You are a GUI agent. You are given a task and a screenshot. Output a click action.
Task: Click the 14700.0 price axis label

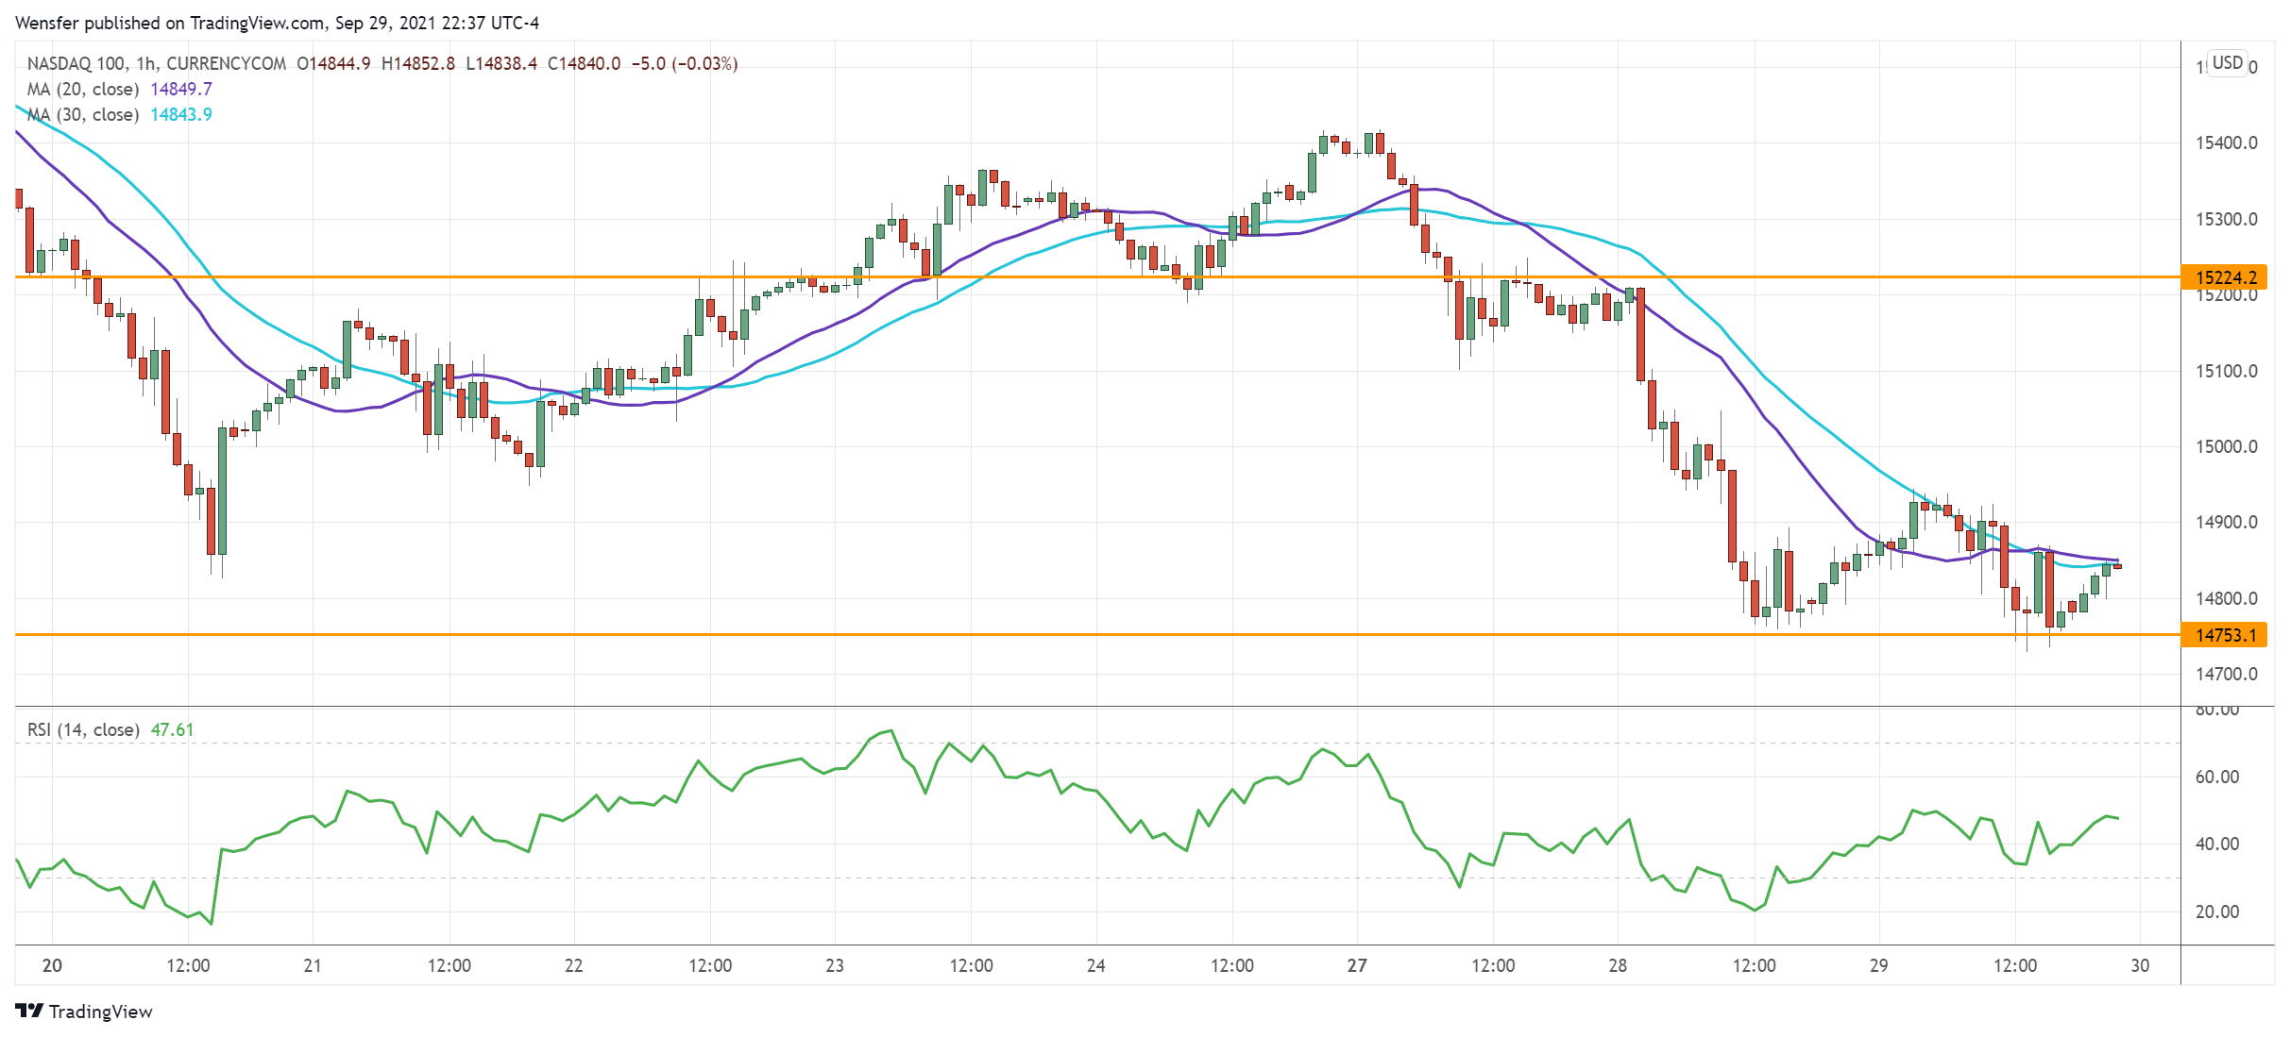tap(2226, 674)
